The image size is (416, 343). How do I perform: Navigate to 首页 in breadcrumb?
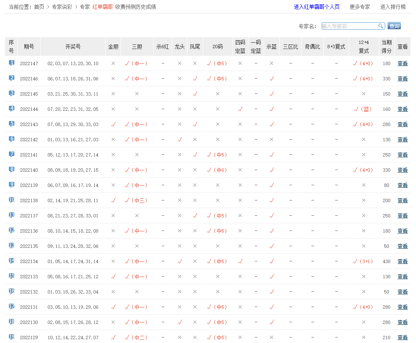coord(39,7)
